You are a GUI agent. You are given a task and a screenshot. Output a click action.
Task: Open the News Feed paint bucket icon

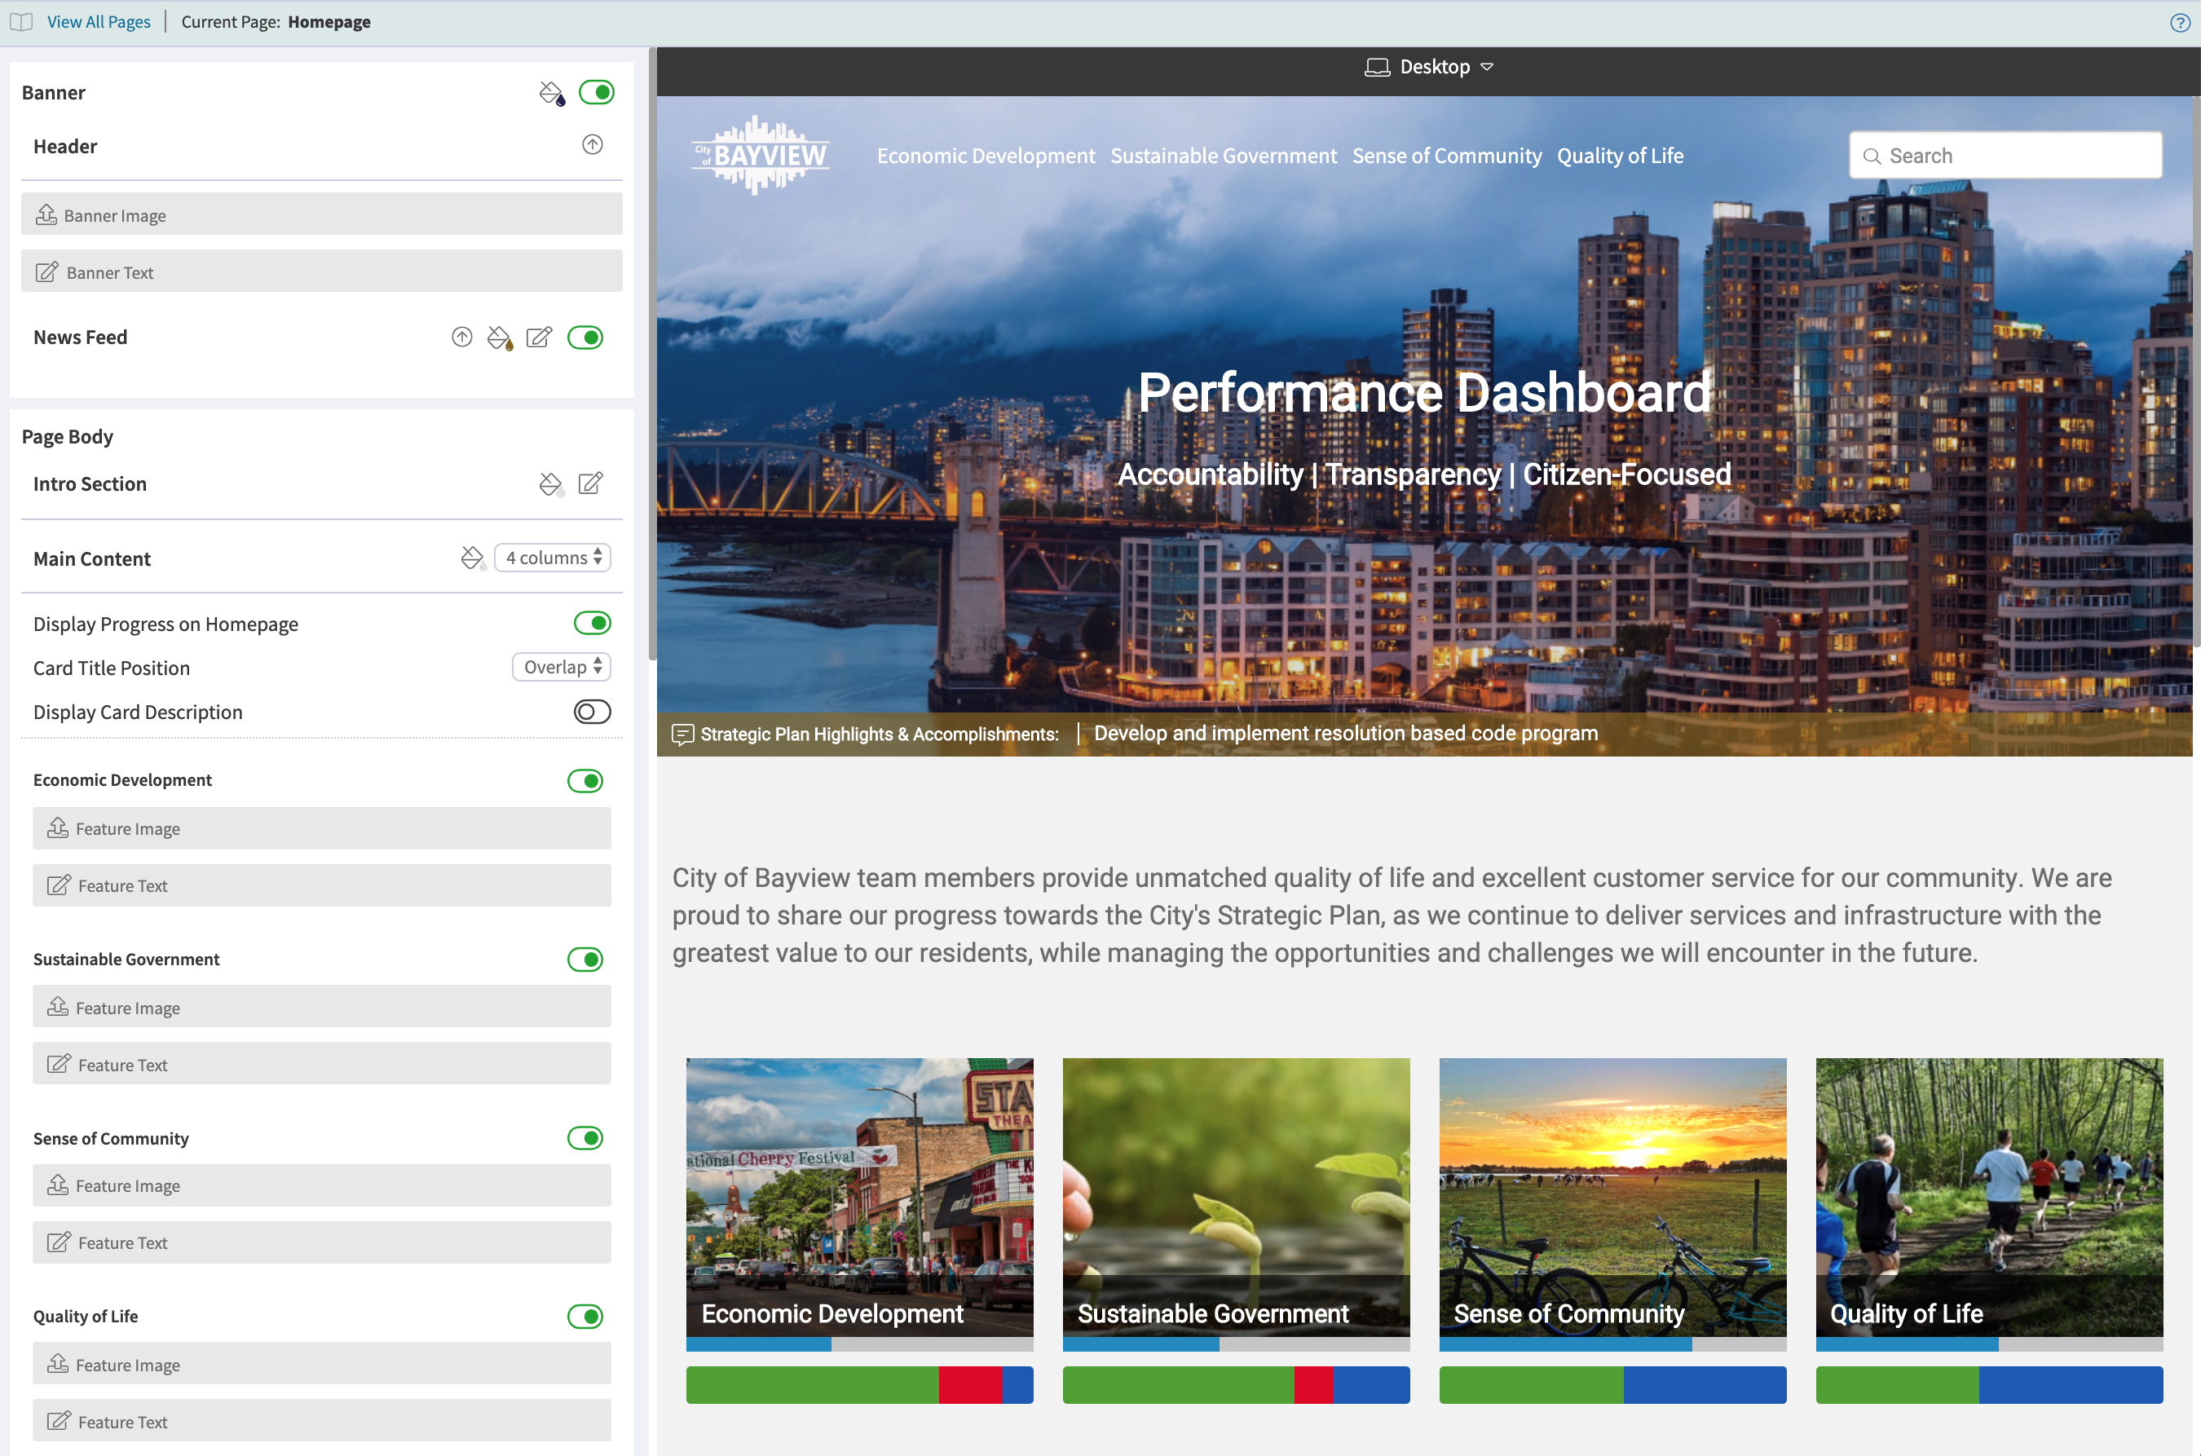[500, 337]
